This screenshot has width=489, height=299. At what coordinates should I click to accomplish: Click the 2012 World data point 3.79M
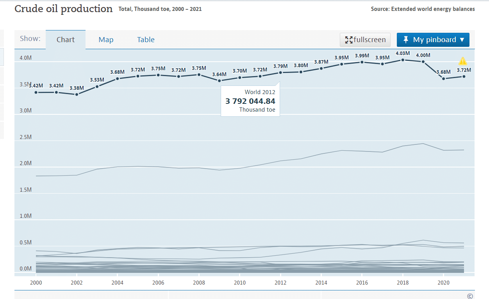280,73
